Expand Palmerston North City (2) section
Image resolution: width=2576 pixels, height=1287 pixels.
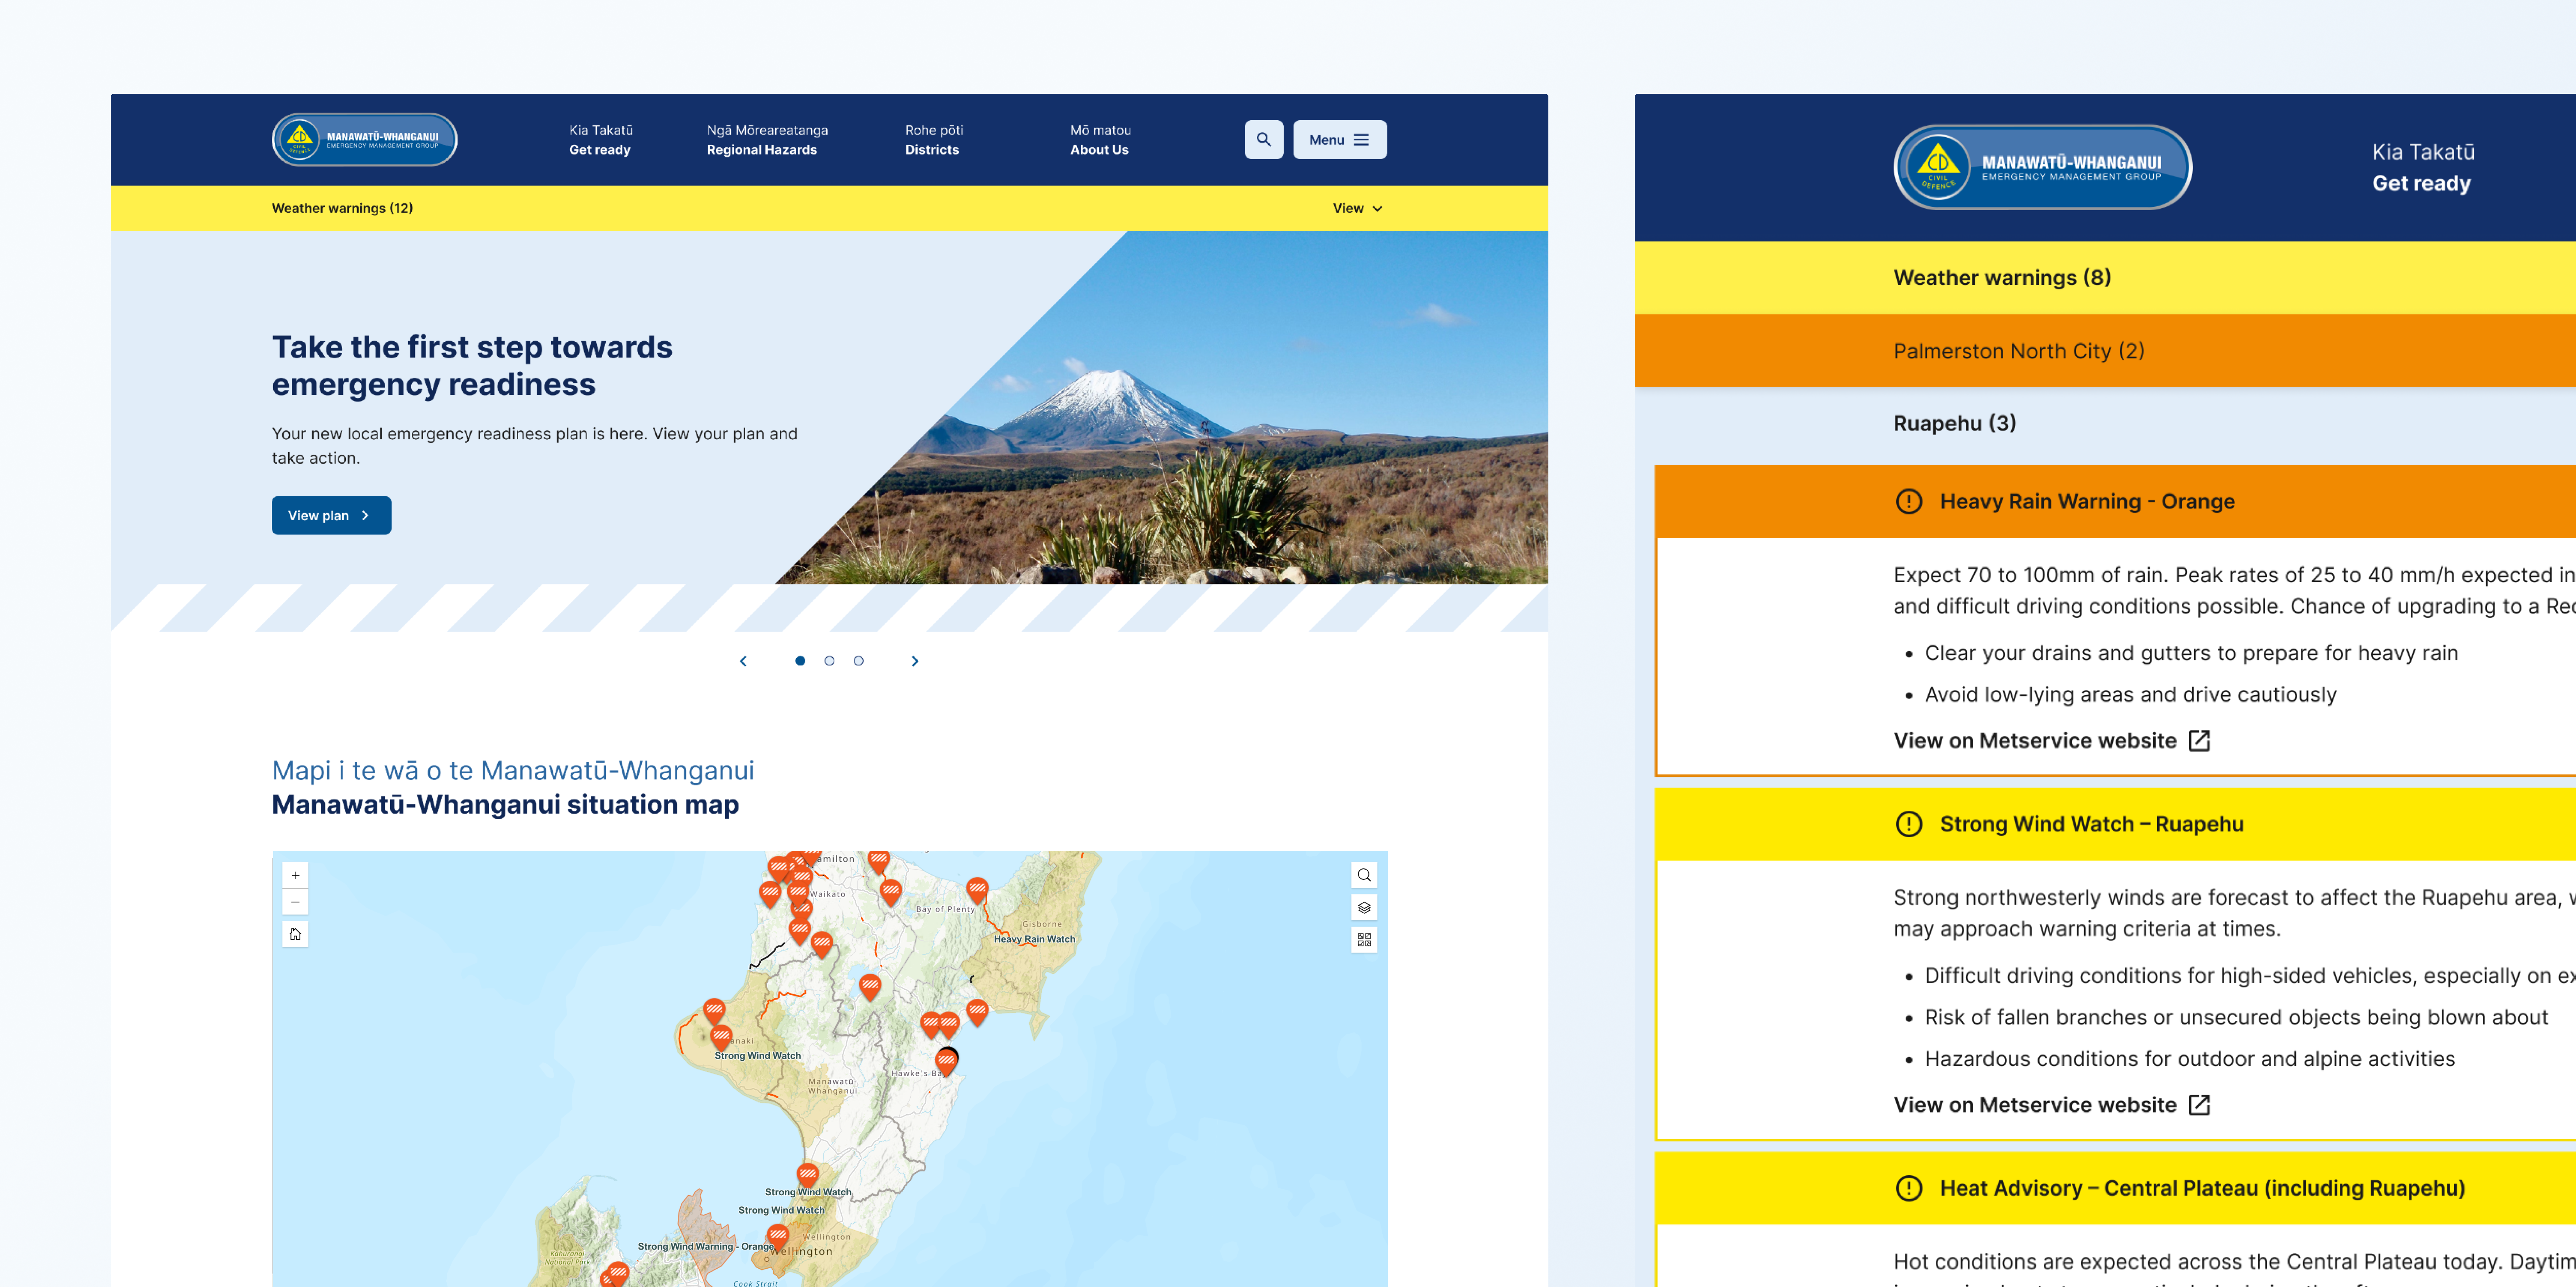click(x=2105, y=350)
